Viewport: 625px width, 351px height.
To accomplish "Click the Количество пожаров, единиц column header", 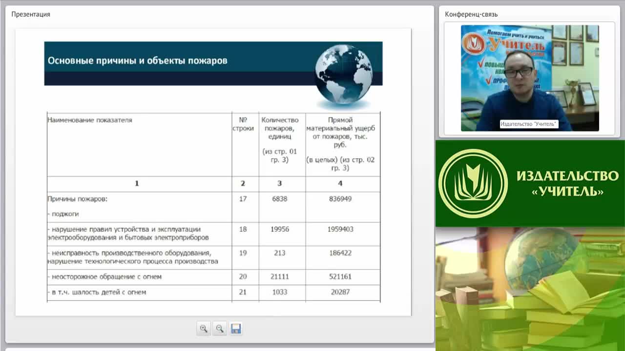I will click(280, 128).
